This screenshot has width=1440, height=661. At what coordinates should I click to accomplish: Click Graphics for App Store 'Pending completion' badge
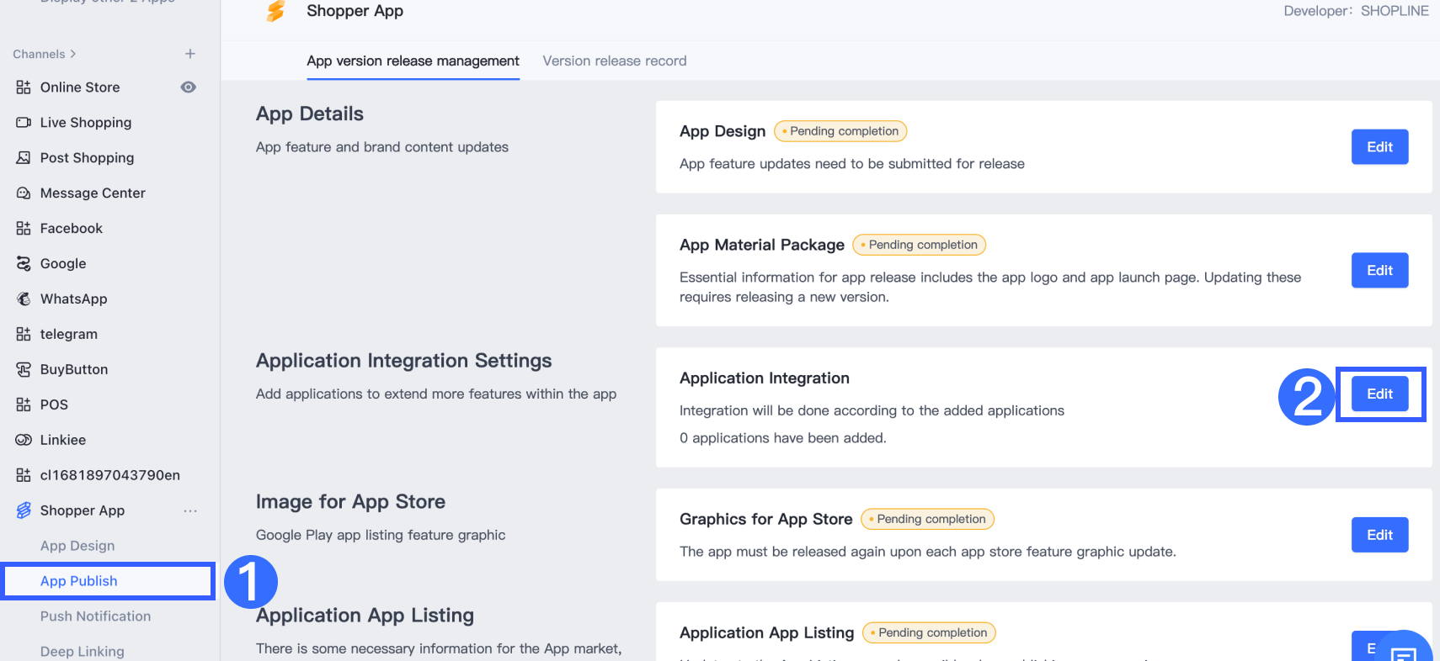click(x=927, y=519)
